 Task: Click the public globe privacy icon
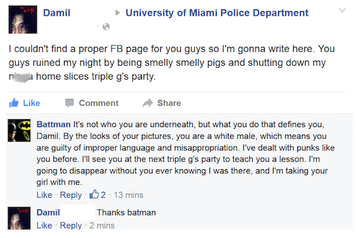pos(106,27)
